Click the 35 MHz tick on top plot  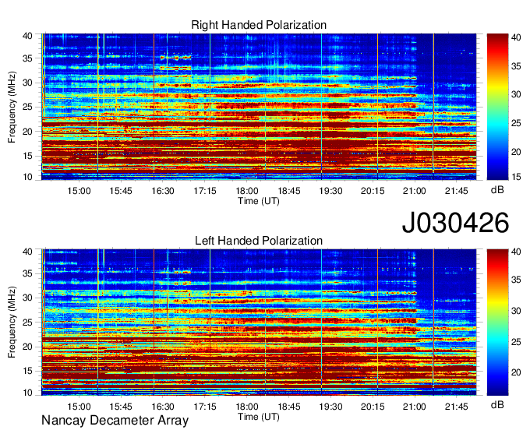(x=27, y=58)
